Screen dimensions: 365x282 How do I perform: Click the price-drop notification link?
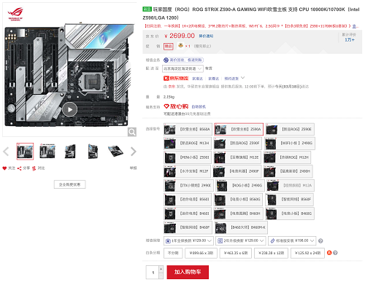206,36
